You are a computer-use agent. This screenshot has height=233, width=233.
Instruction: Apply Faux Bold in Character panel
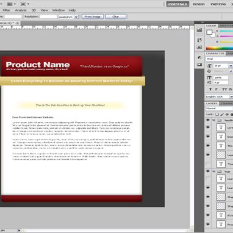[210, 89]
